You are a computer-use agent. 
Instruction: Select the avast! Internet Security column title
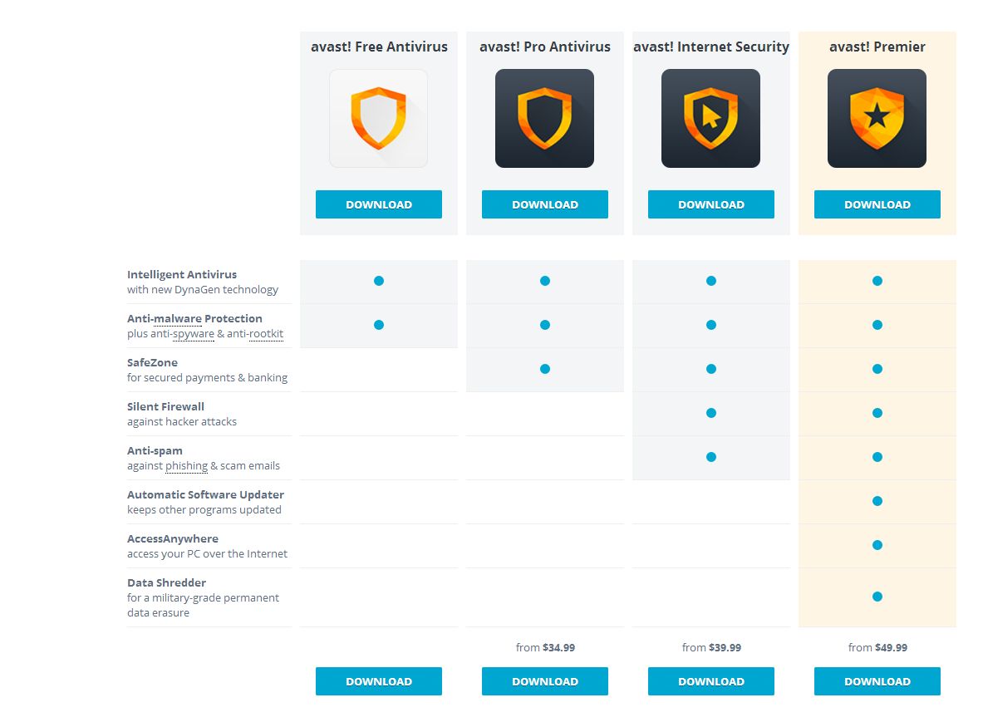click(x=711, y=47)
